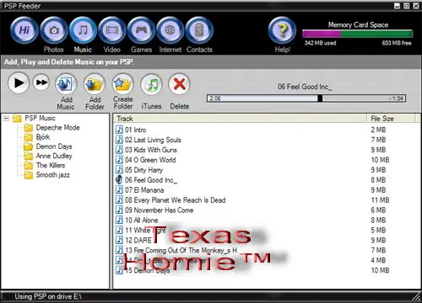
Task: Play the current track
Action: (19, 82)
